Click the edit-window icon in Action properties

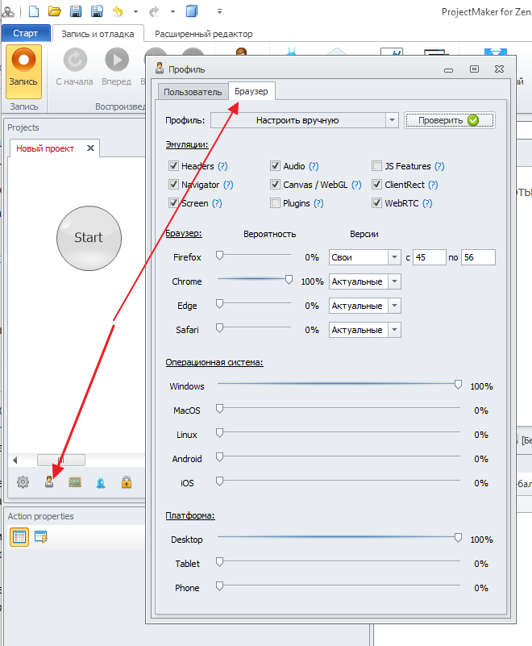click(x=41, y=537)
